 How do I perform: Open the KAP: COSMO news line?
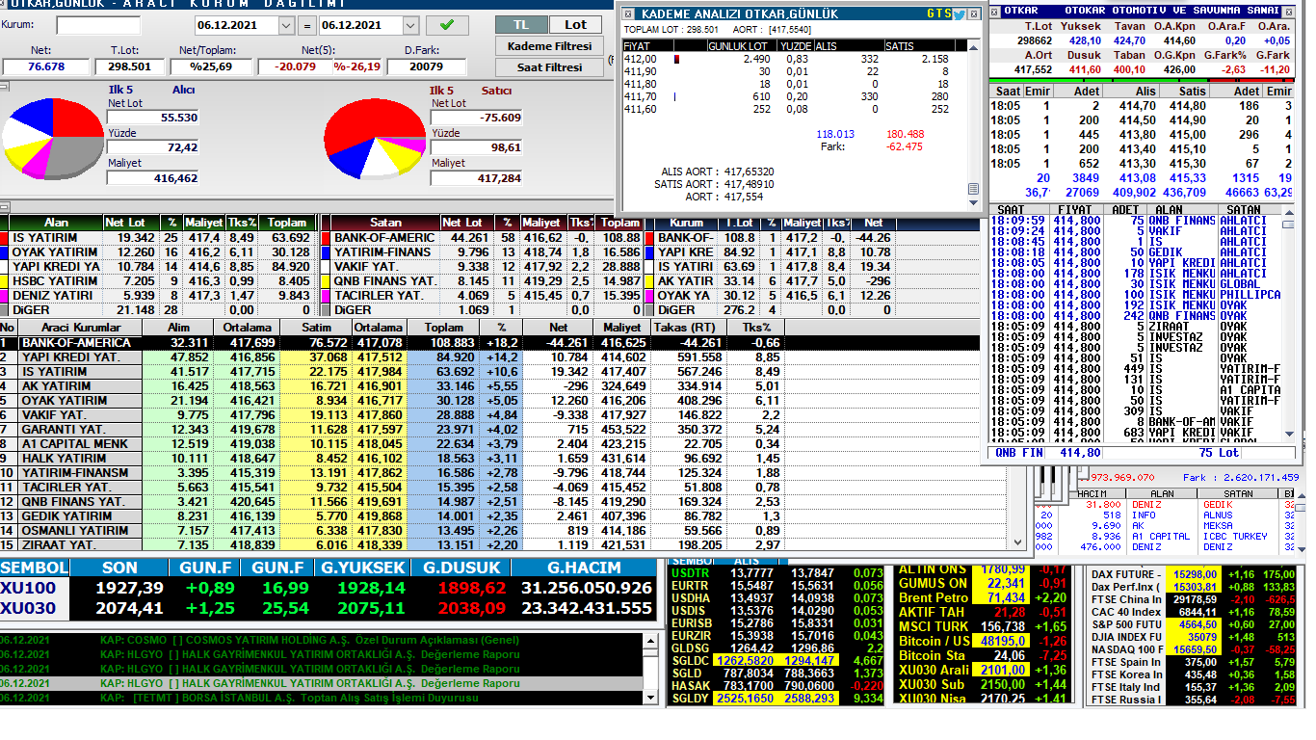pos(322,640)
